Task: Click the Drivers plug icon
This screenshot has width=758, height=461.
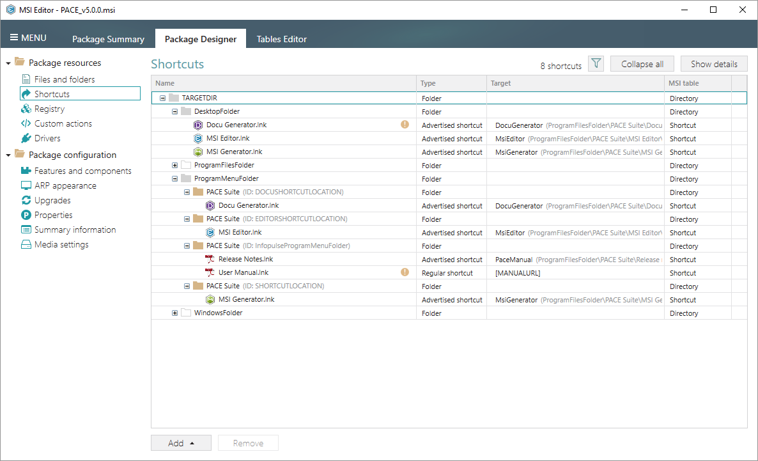Action: coord(26,138)
